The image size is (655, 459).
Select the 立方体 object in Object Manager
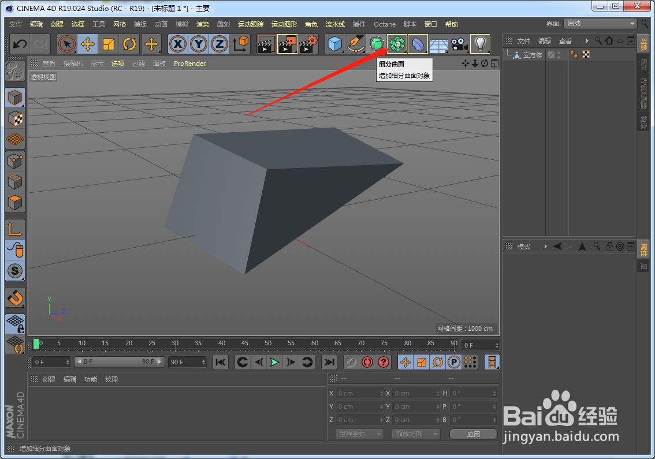pyautogui.click(x=533, y=55)
